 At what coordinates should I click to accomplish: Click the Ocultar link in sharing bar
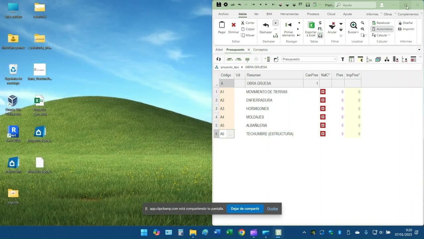click(x=273, y=209)
